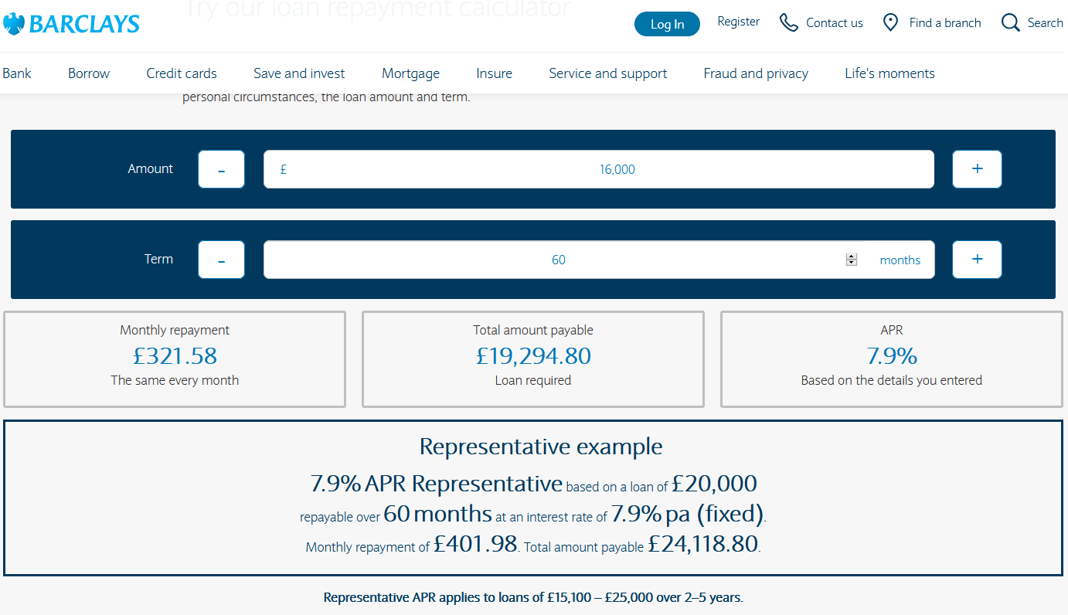This screenshot has width=1068, height=615.
Task: Click 'Based on the details you entered' text
Action: pyautogui.click(x=892, y=380)
